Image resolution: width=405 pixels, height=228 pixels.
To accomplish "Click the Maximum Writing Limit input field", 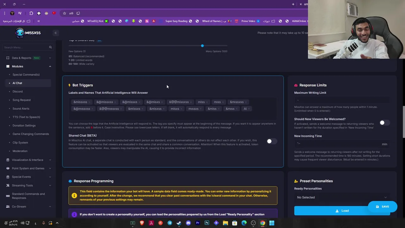I will click(342, 100).
